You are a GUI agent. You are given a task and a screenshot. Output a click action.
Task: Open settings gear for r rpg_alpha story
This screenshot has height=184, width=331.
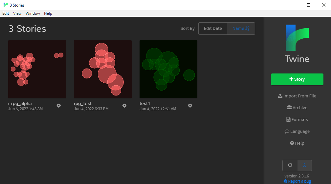[x=59, y=106]
